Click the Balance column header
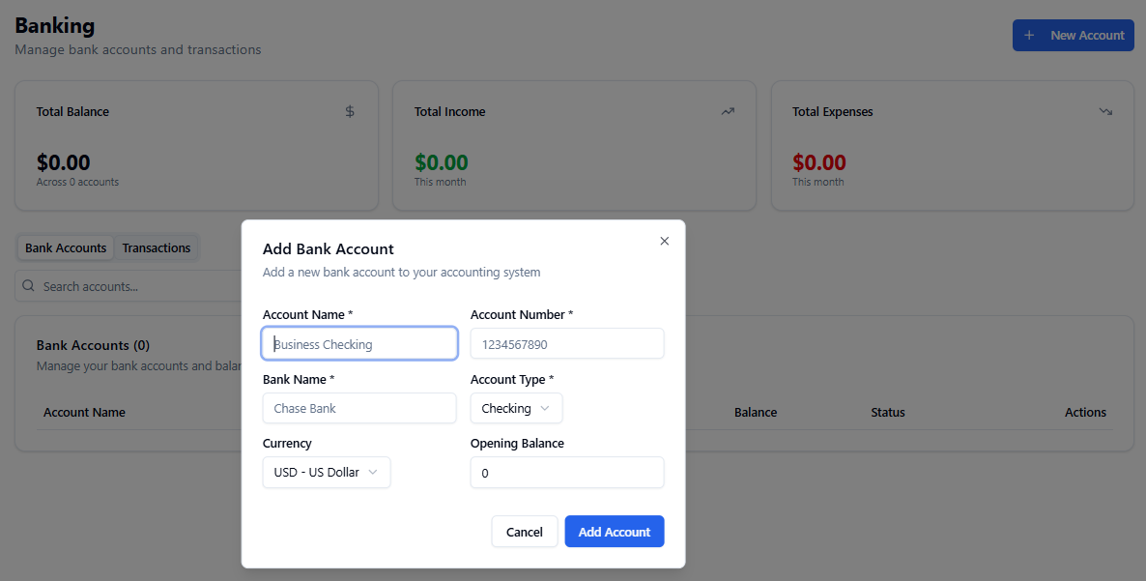This screenshot has width=1146, height=581. [x=756, y=413]
